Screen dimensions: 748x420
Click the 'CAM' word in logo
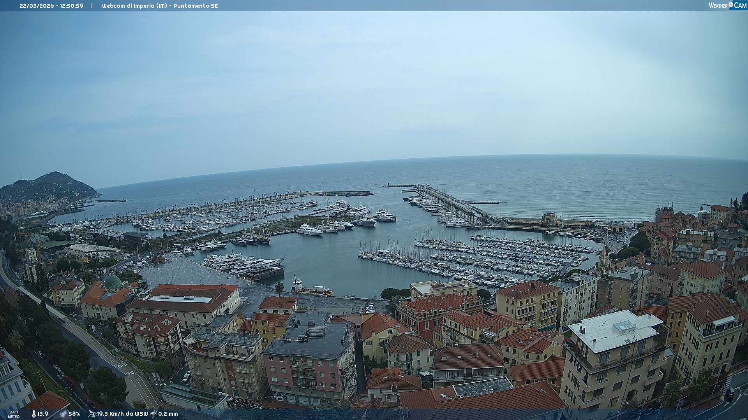pos(740,5)
